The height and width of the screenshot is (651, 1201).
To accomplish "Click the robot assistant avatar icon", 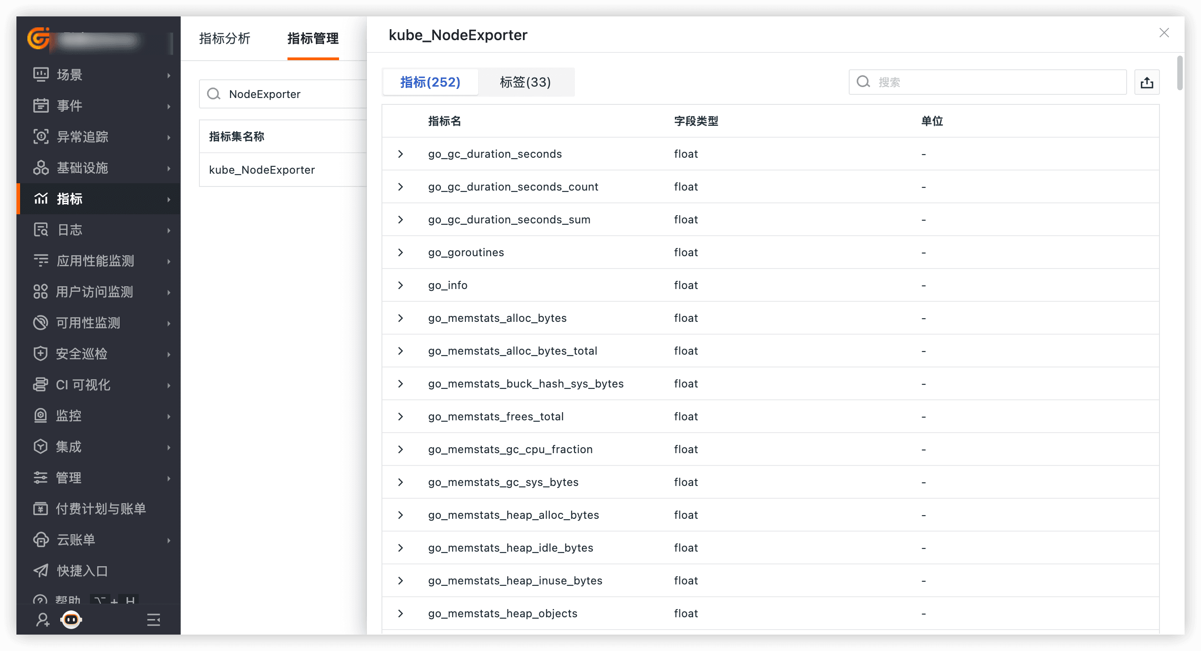I will click(x=71, y=620).
